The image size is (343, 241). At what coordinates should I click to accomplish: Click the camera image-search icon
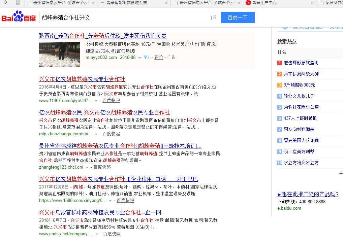click(x=214, y=18)
